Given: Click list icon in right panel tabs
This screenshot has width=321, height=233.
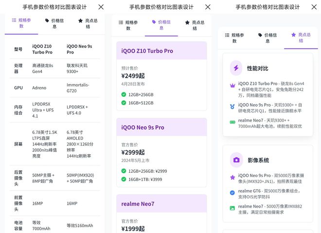Looking at the screenshot, I should point(227,35).
